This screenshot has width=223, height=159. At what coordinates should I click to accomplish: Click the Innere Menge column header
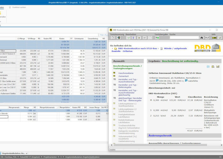94,107
